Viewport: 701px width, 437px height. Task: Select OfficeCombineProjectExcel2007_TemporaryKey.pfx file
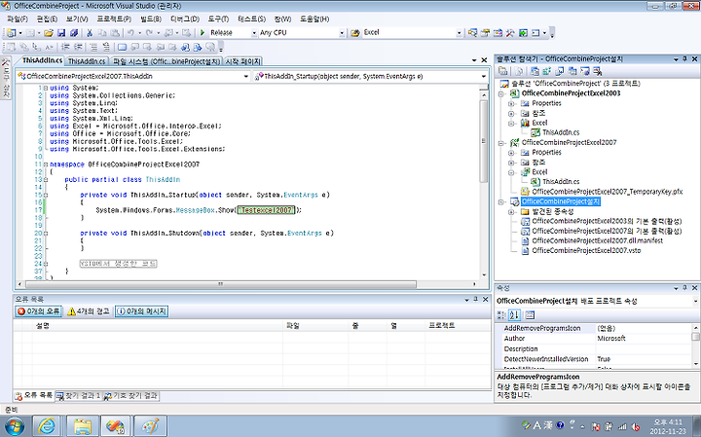[608, 192]
